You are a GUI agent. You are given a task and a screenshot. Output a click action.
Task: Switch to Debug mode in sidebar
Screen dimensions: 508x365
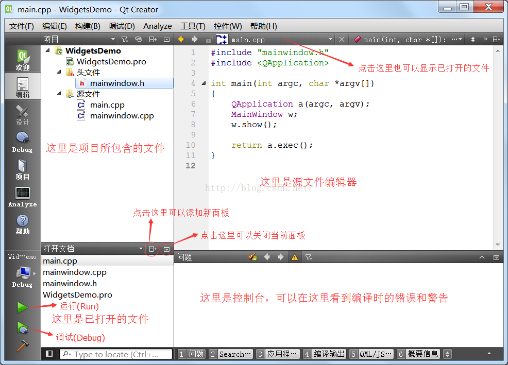coord(22,142)
